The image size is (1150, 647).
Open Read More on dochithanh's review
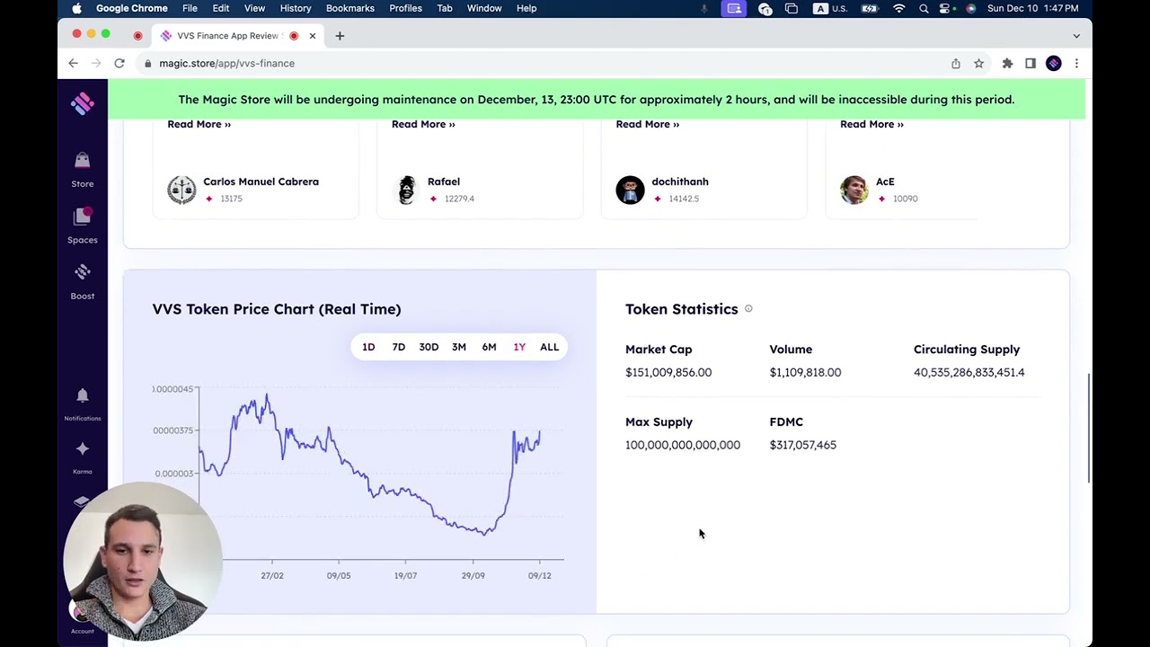(x=647, y=124)
